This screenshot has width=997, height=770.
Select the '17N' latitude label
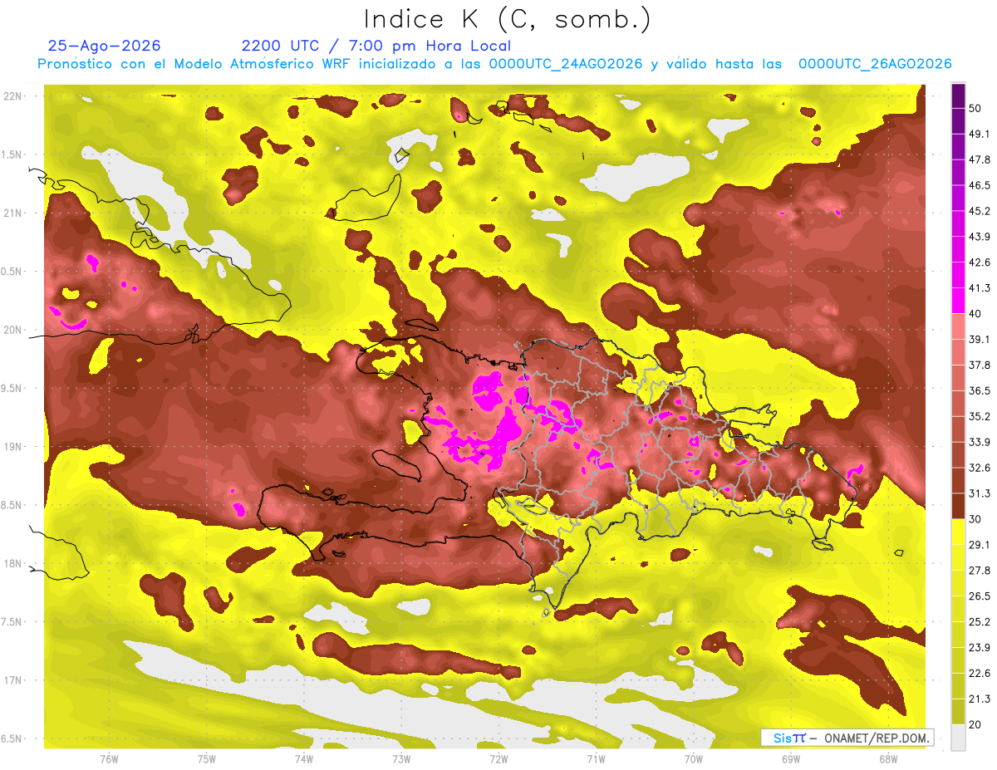click(x=12, y=681)
